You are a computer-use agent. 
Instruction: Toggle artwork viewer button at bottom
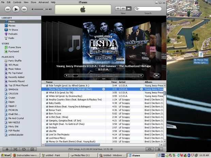pyautogui.click(x=32, y=149)
